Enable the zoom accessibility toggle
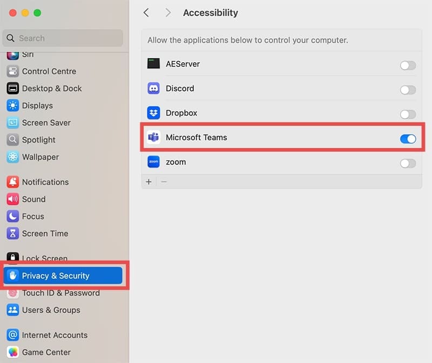The width and height of the screenshot is (432, 363). (408, 163)
